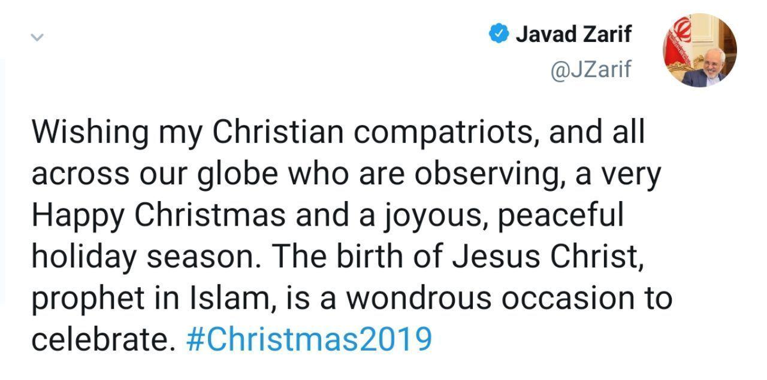
Task: Open Javad Zarif's profile picture
Action: (699, 50)
